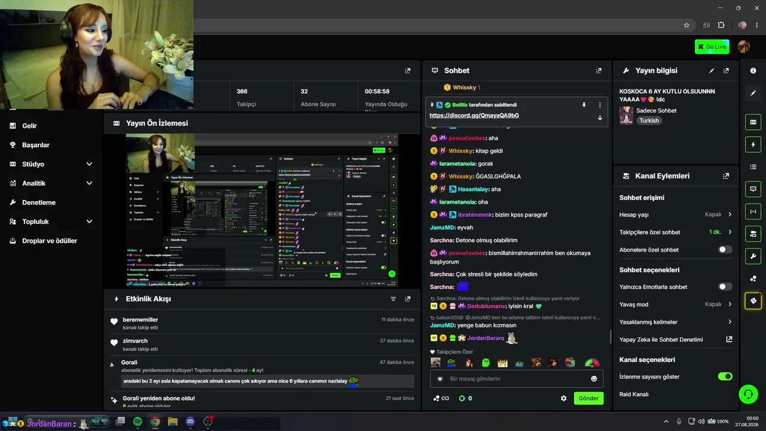Click the green K coin balance icon

462,398
